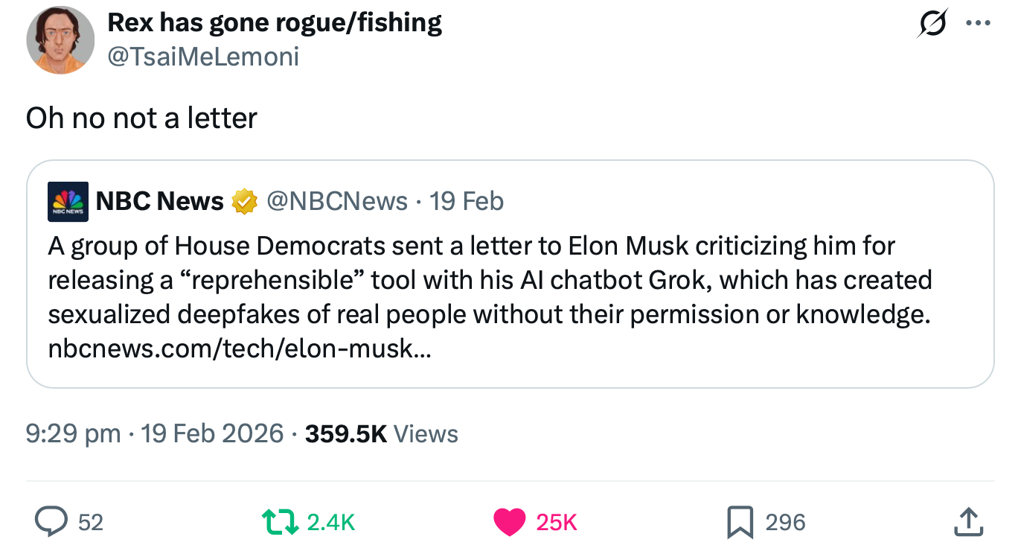1021x554 pixels.
Task: Click the 9:29 pm · 19 Feb 2026 timestamp
Action: [x=155, y=433]
